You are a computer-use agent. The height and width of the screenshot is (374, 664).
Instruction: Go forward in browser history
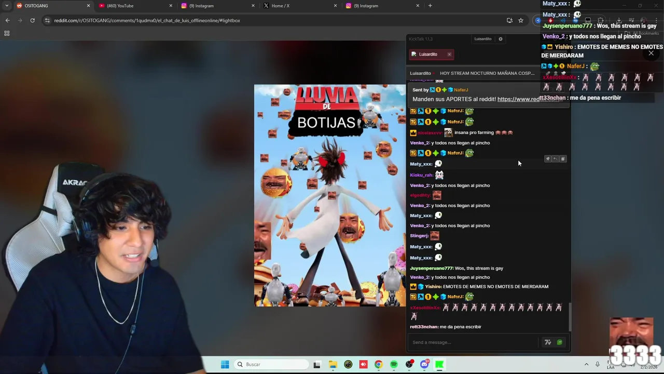(20, 20)
